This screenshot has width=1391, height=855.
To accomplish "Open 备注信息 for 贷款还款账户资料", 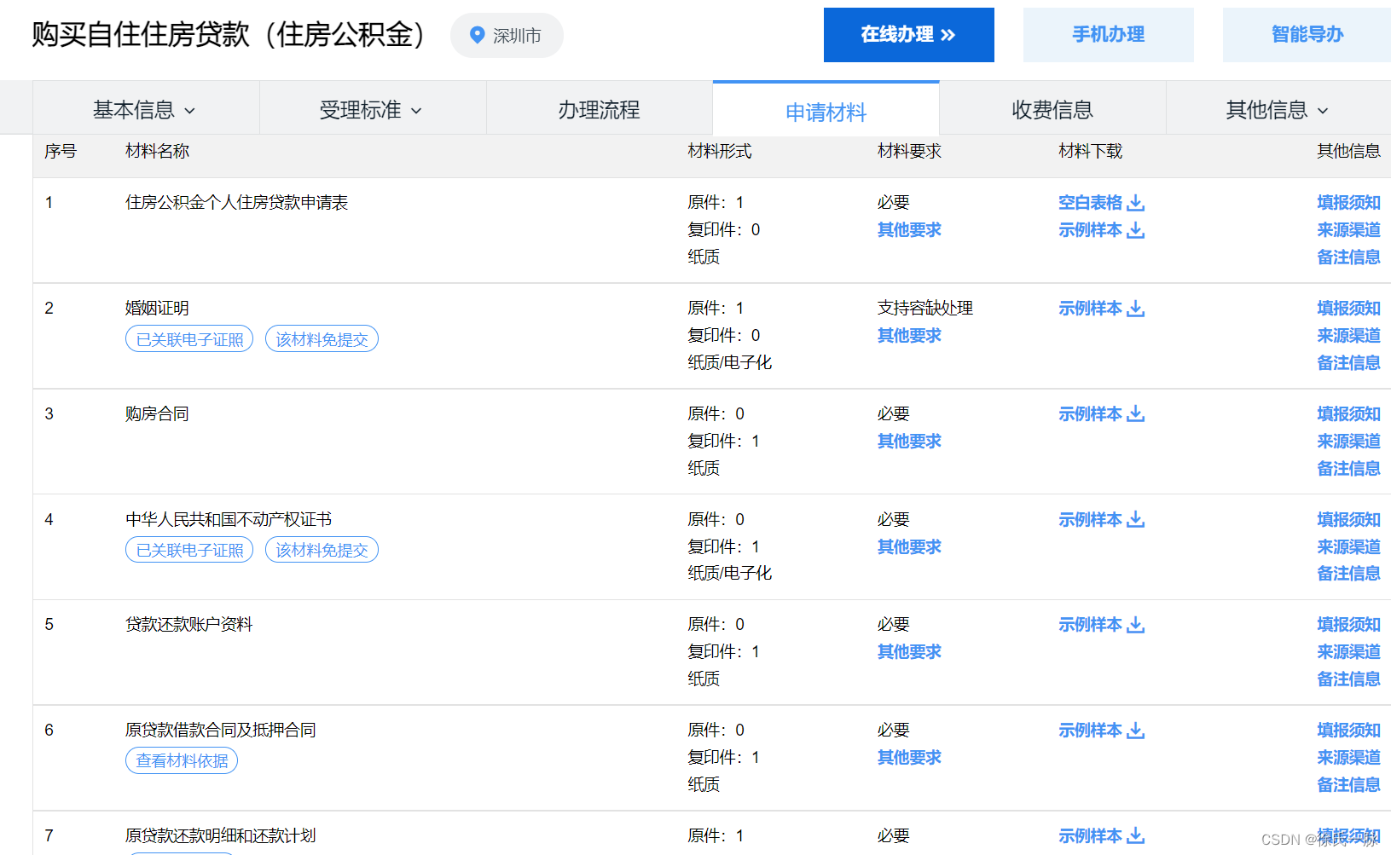I will point(1348,679).
